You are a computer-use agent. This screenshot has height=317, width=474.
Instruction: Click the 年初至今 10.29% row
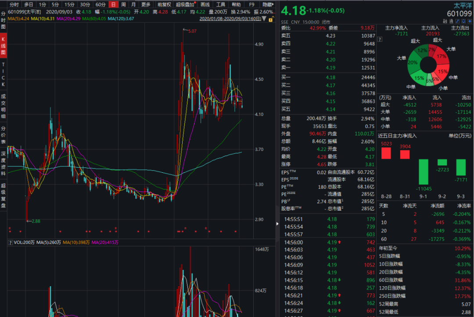pyautogui.click(x=425, y=248)
